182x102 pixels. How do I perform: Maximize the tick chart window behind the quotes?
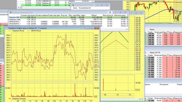(136, 13)
